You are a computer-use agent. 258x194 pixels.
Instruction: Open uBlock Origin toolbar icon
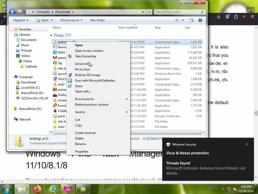244,16
